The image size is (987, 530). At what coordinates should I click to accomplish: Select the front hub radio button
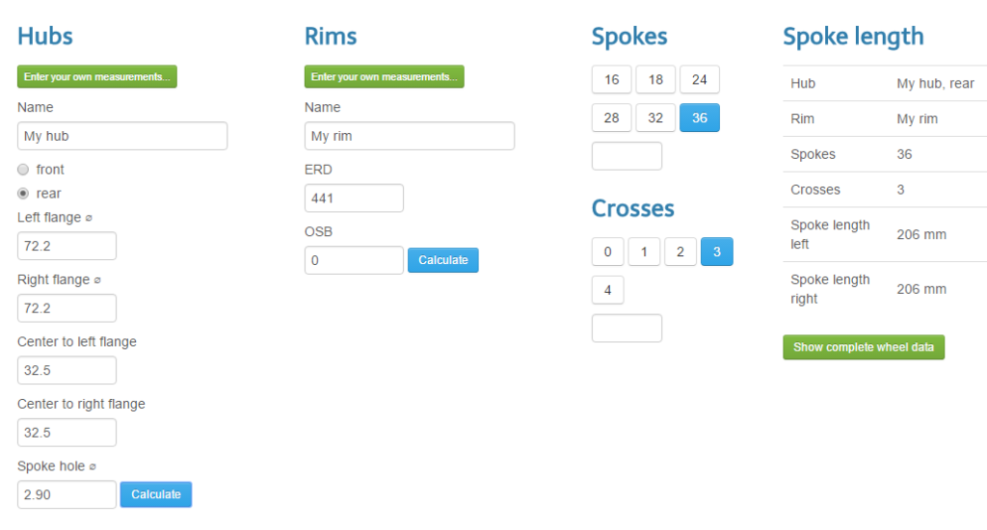click(23, 170)
